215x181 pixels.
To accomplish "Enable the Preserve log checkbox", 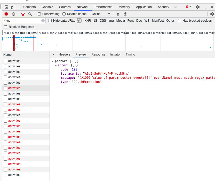I will pyautogui.click(x=39, y=14).
